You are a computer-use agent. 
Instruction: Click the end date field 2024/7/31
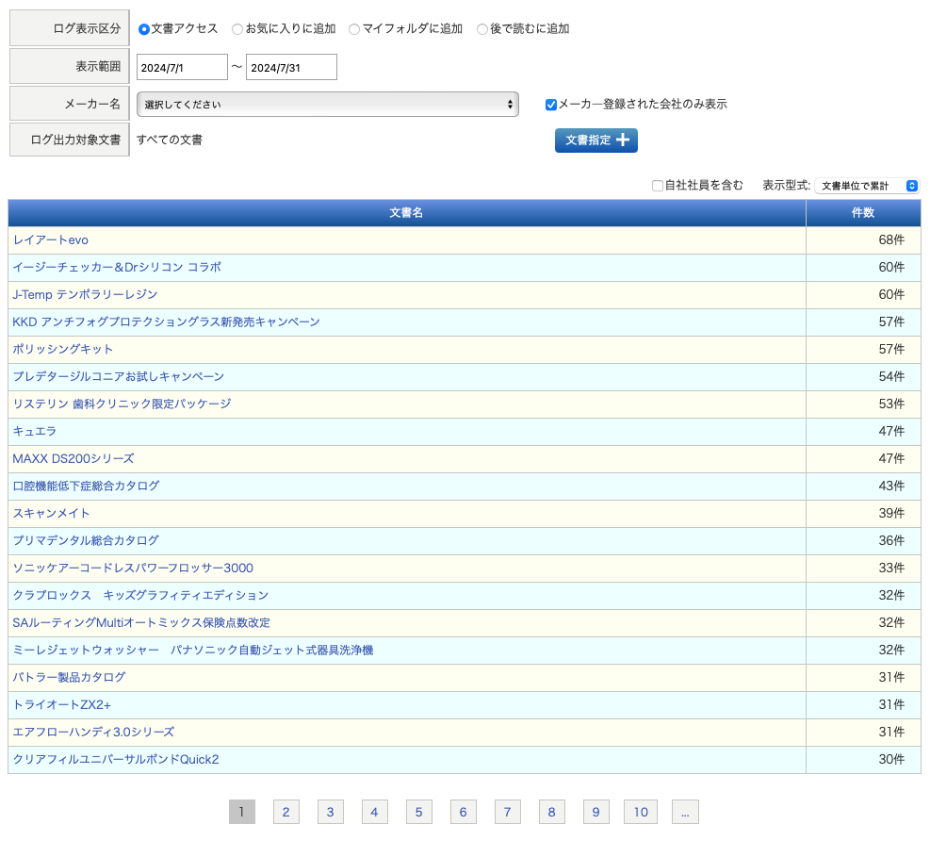[x=291, y=67]
